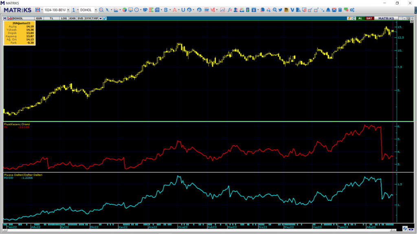Click the Ağu22 marker on time axis
This screenshot has height=234, width=417.
(x=35, y=227)
